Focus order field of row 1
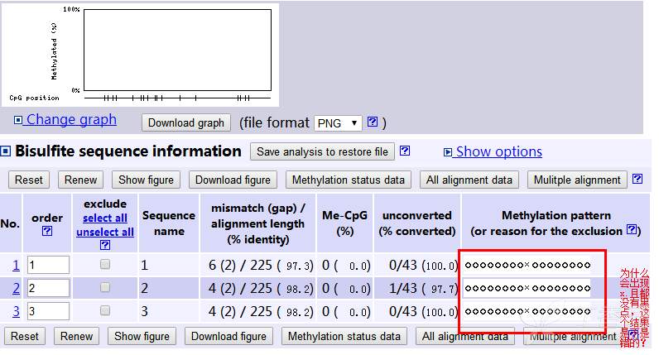 click(x=48, y=265)
